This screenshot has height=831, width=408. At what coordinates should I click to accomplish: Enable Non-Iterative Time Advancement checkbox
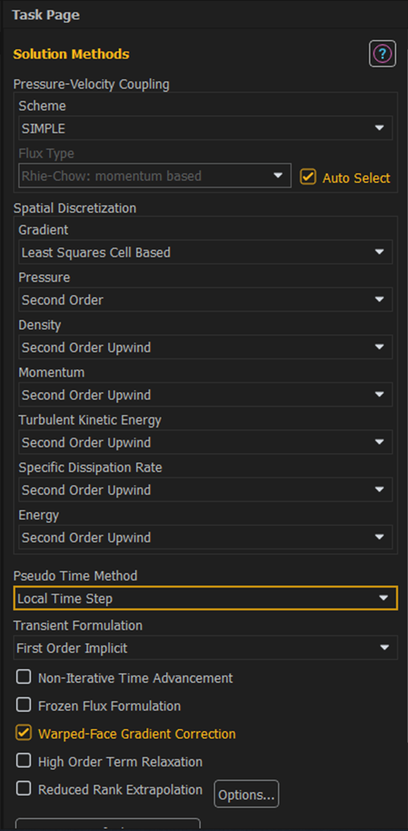(24, 677)
